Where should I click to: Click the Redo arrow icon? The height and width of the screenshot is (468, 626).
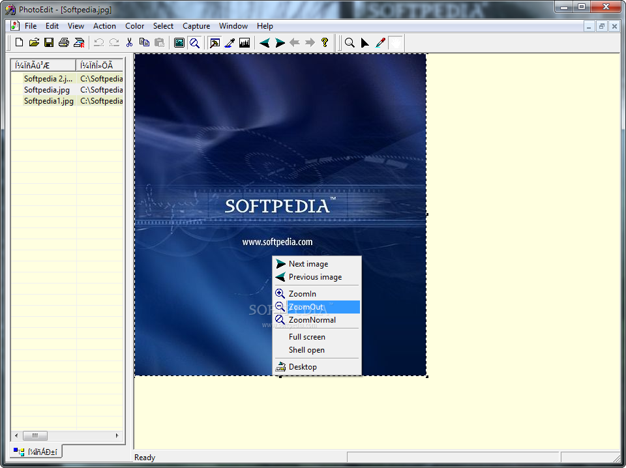point(114,42)
